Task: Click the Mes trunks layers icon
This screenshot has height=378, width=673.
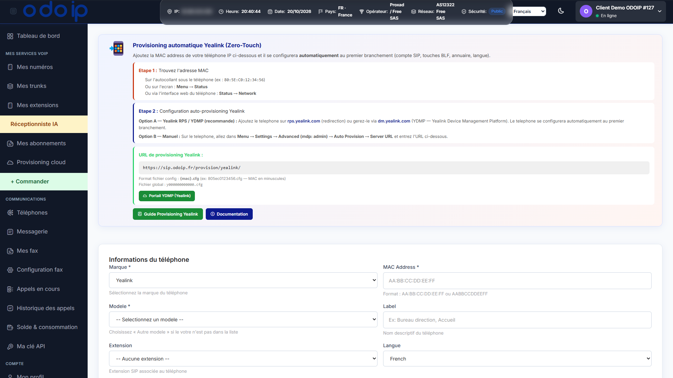Action: point(10,86)
